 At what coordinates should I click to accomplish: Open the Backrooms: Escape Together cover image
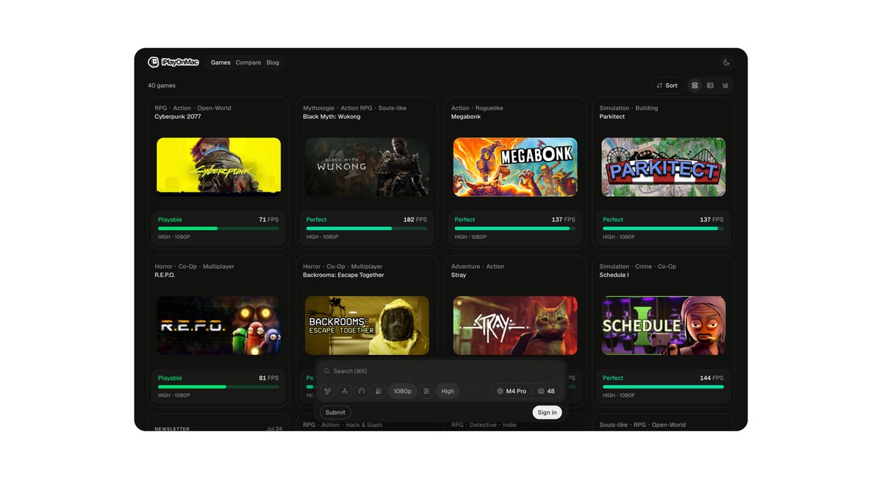pyautogui.click(x=367, y=325)
